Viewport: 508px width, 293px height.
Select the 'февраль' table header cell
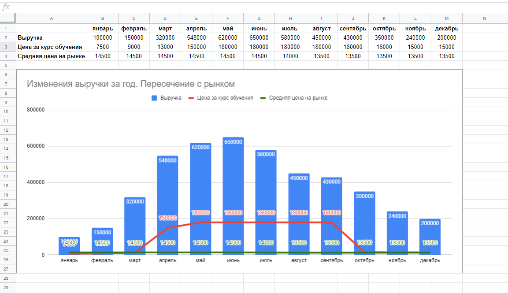(134, 29)
